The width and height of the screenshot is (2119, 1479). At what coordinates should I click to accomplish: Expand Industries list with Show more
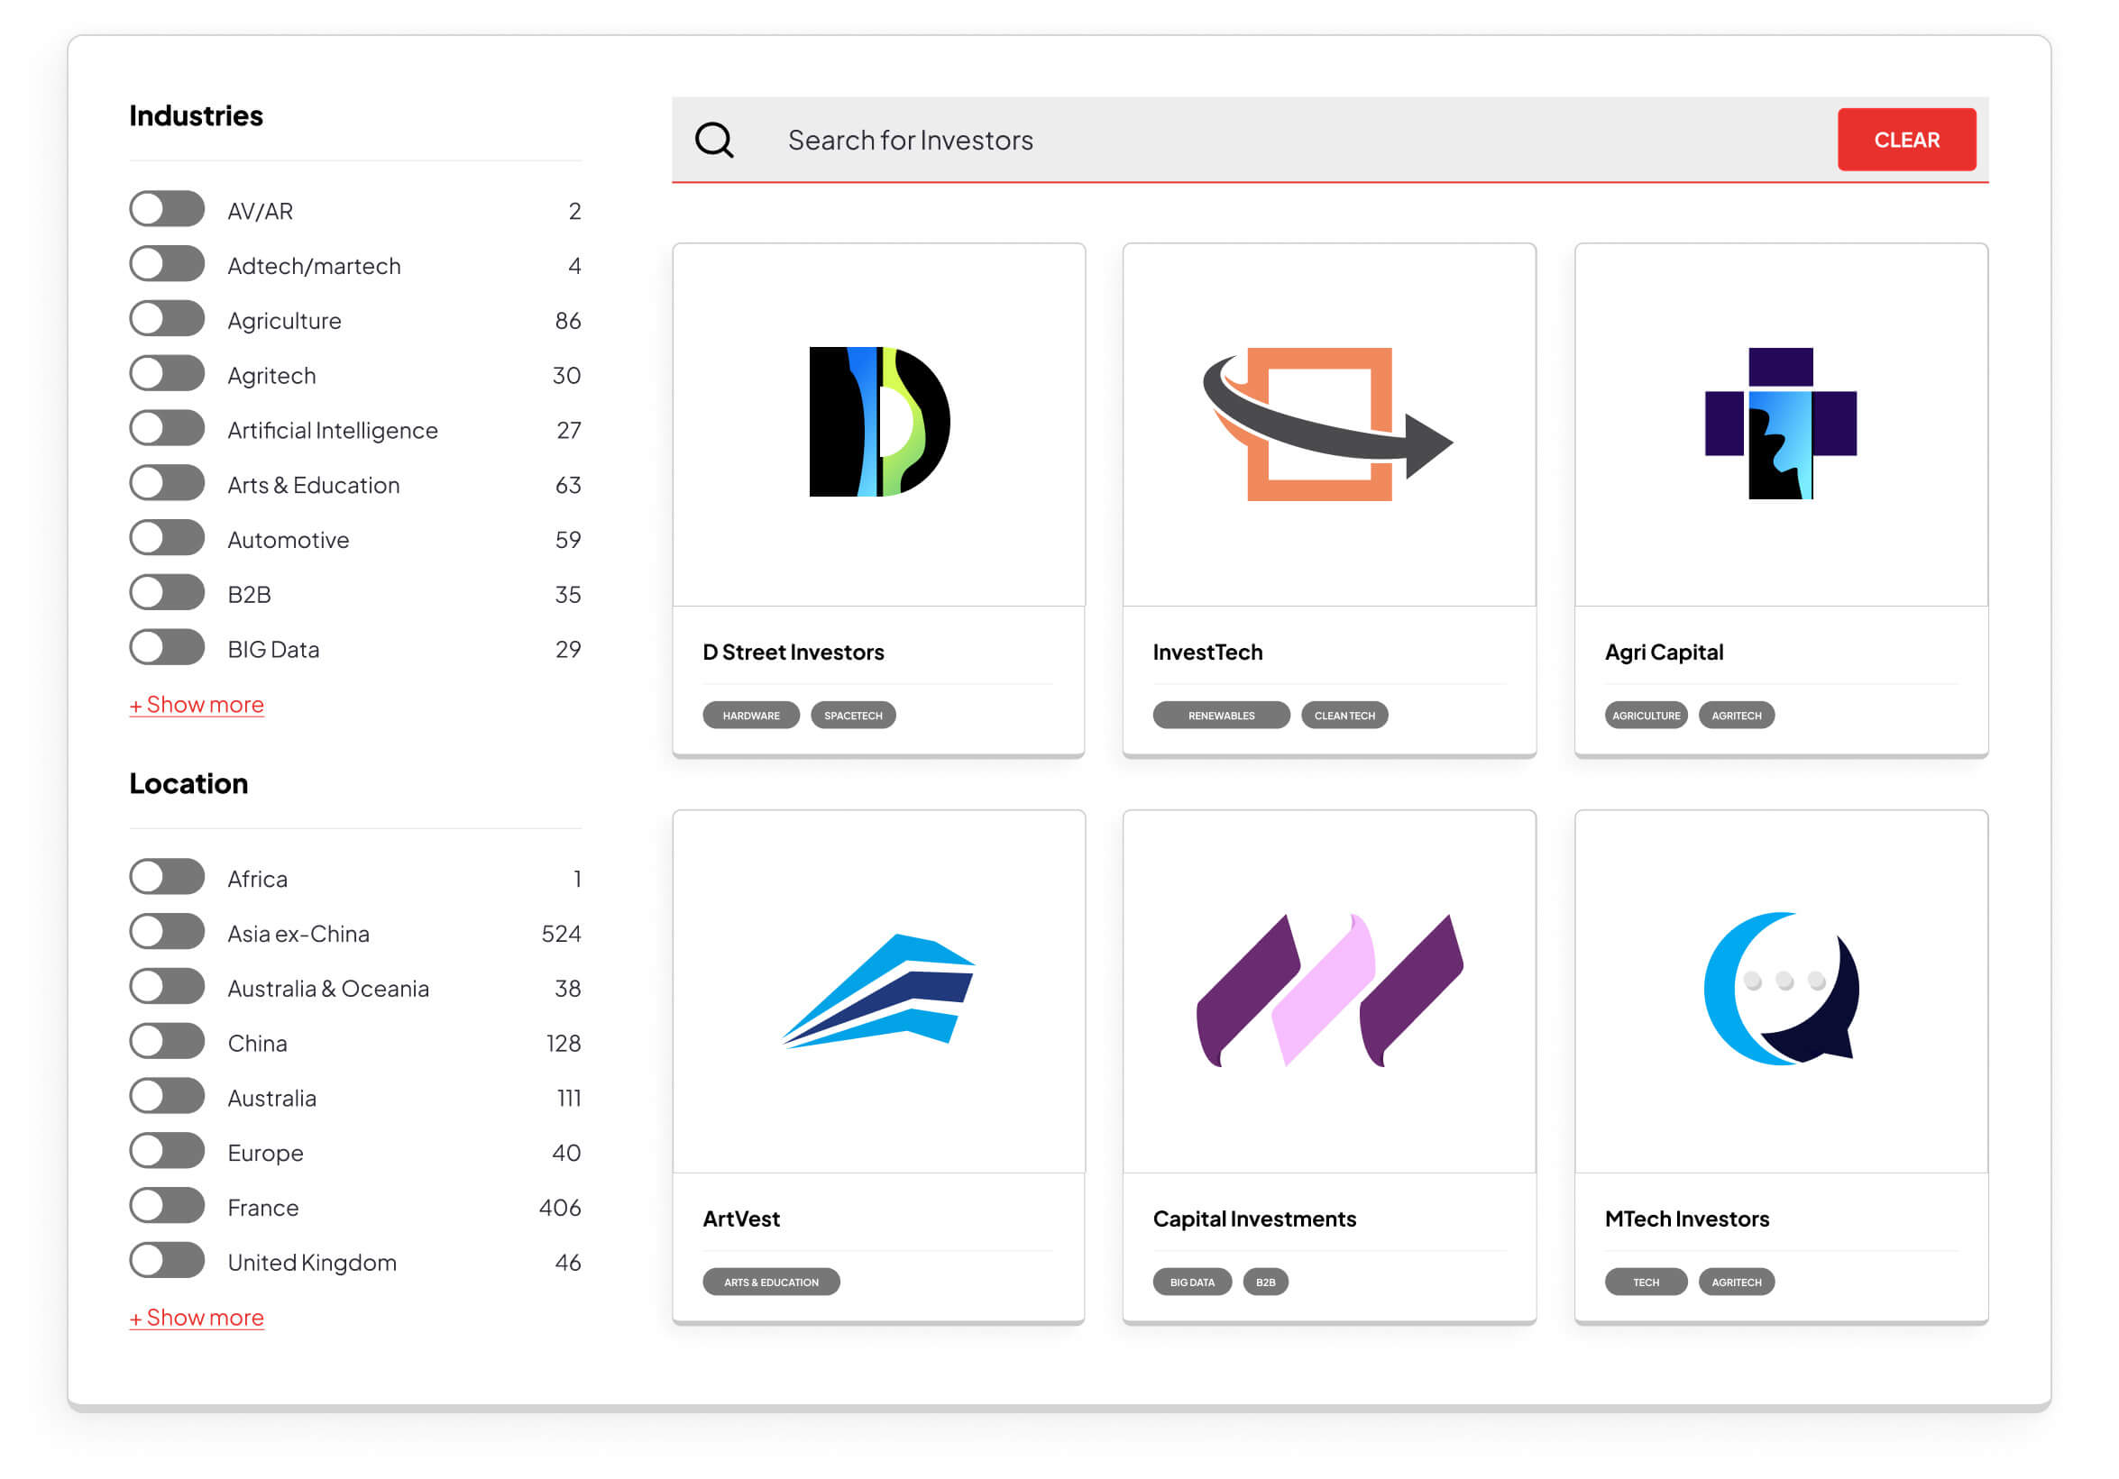coord(197,705)
